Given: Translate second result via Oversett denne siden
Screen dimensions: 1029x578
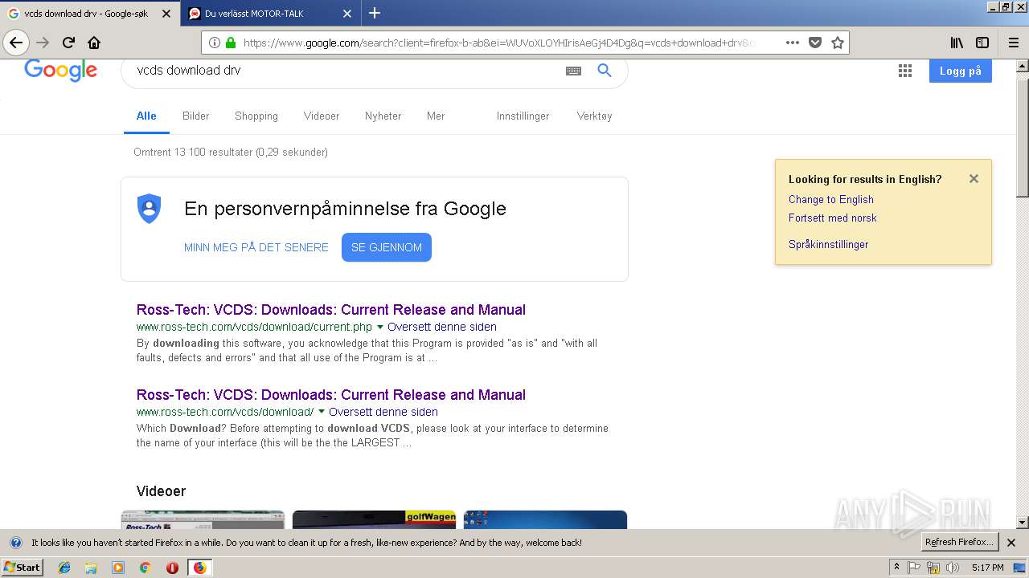Looking at the screenshot, I should click(383, 413).
